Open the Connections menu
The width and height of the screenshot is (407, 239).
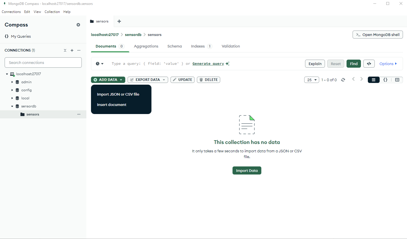11,12
